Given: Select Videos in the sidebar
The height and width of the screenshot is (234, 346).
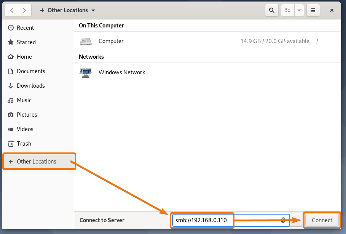Looking at the screenshot, I should (25, 129).
